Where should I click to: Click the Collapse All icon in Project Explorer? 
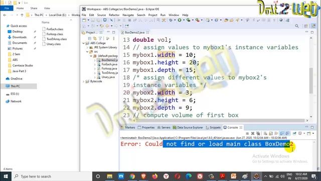coord(89,38)
